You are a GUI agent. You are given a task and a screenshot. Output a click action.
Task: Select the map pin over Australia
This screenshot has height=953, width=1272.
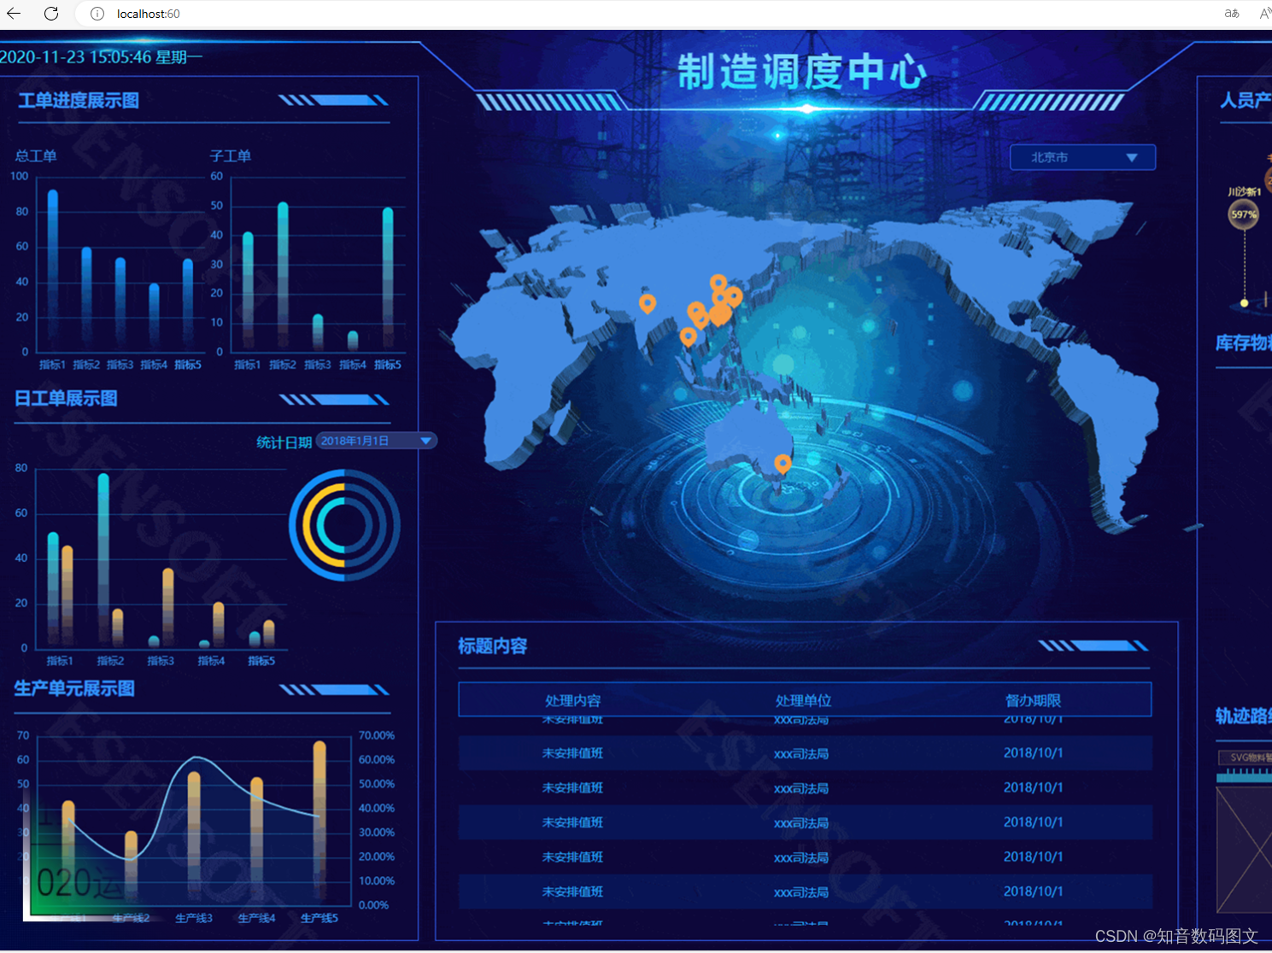click(783, 464)
